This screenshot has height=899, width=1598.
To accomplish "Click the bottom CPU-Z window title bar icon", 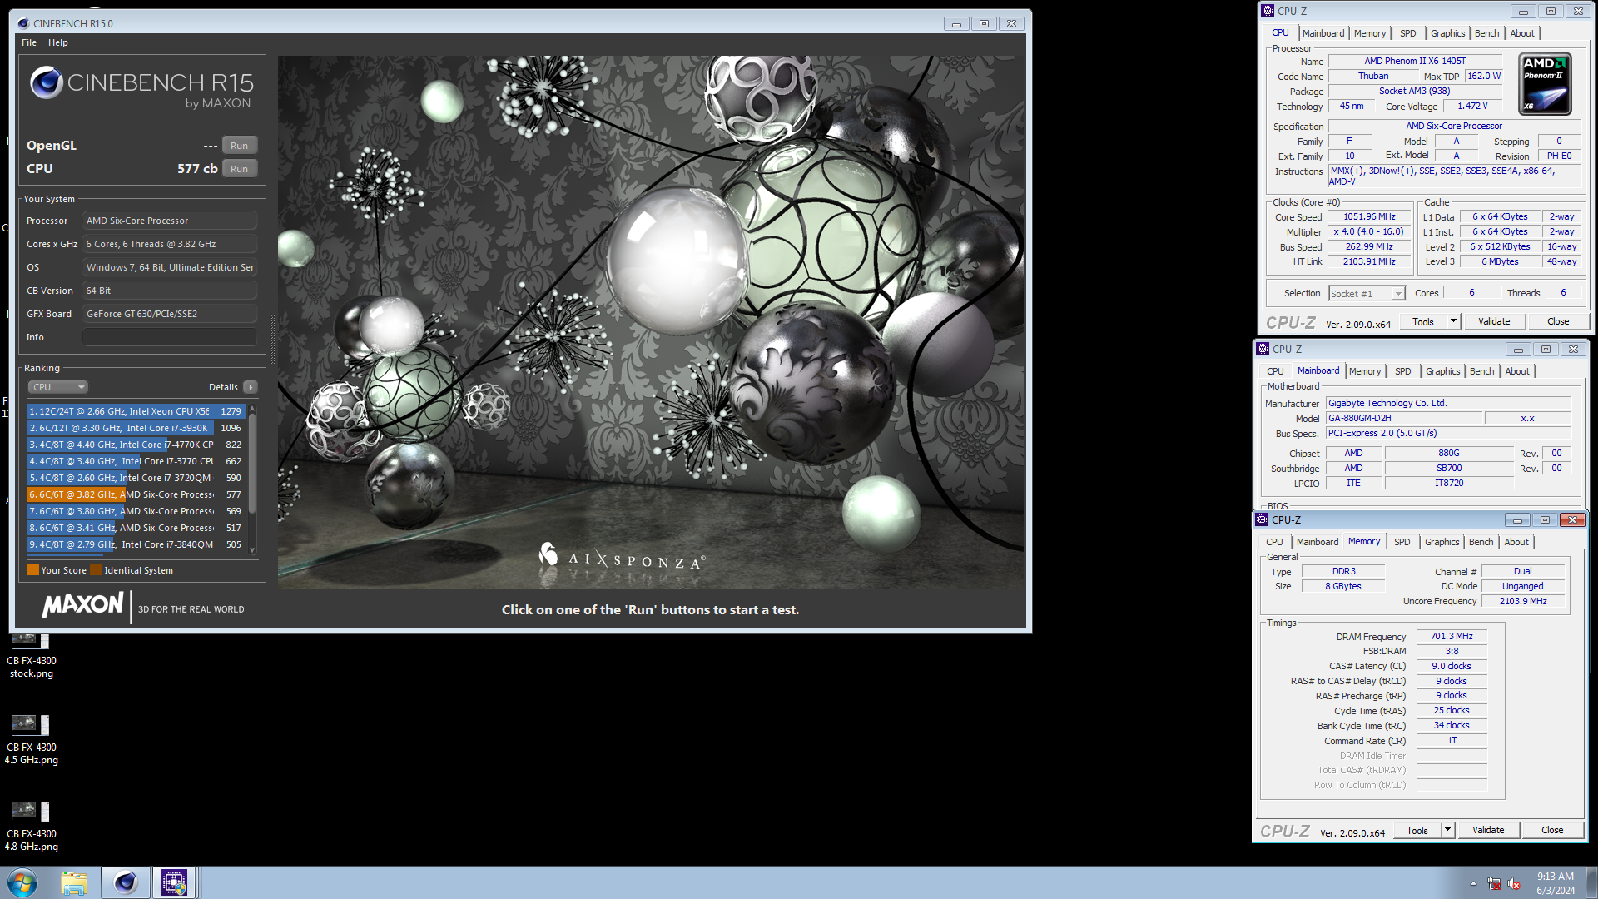I will coord(1262,519).
